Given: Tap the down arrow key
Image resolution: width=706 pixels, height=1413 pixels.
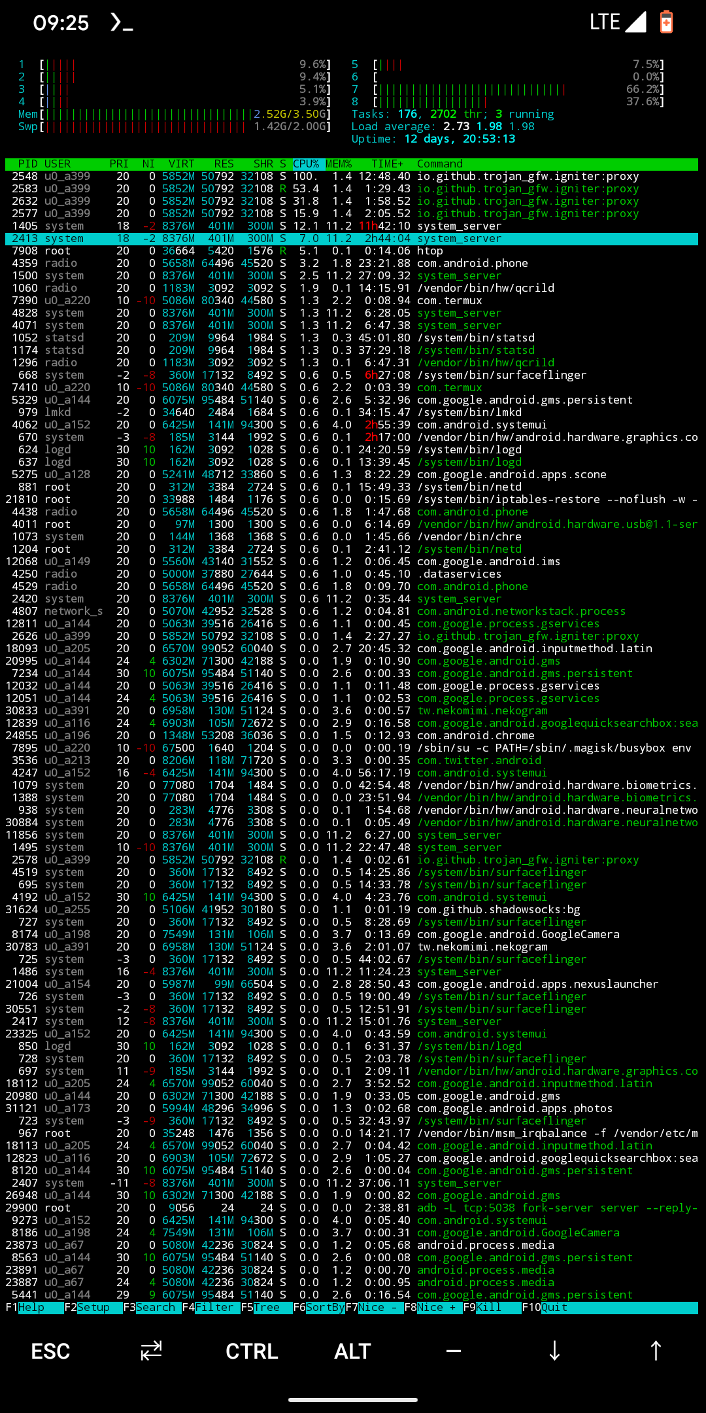Looking at the screenshot, I should coord(554,1351).
